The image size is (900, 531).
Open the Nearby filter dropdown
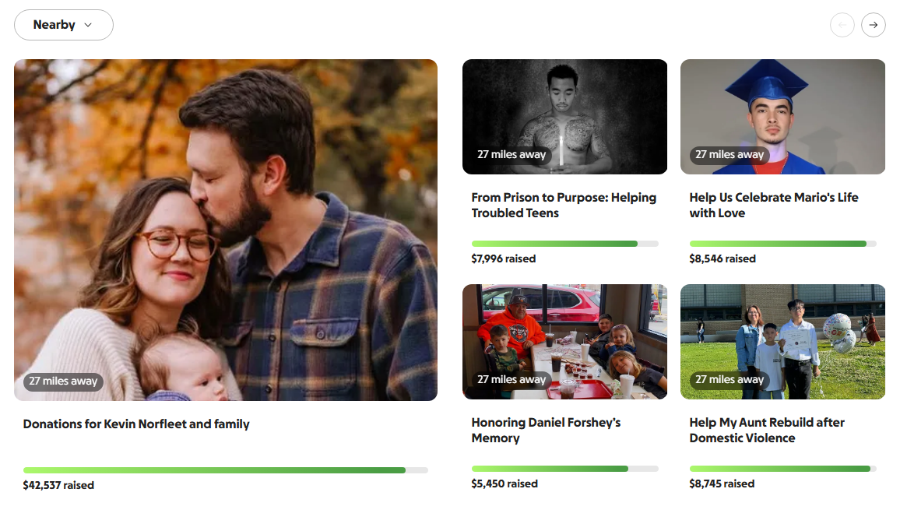point(64,25)
